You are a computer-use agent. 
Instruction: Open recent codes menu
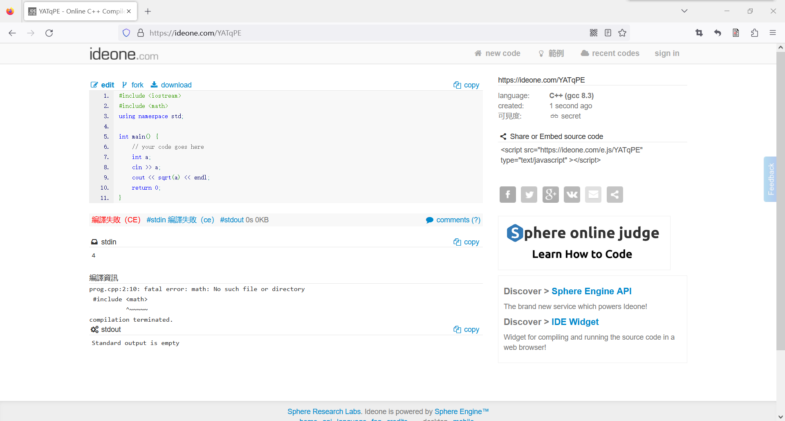tap(610, 54)
